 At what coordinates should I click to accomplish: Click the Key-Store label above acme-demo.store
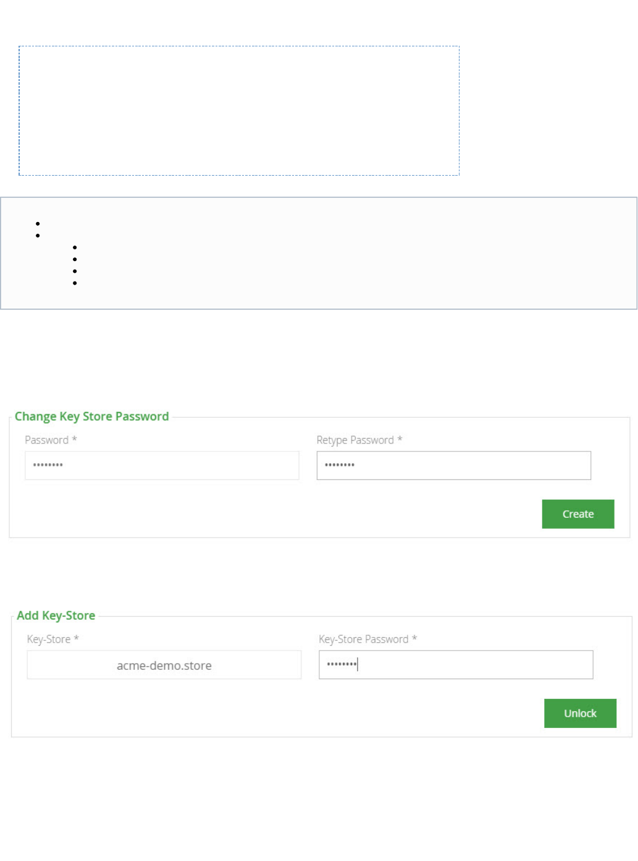[49, 639]
